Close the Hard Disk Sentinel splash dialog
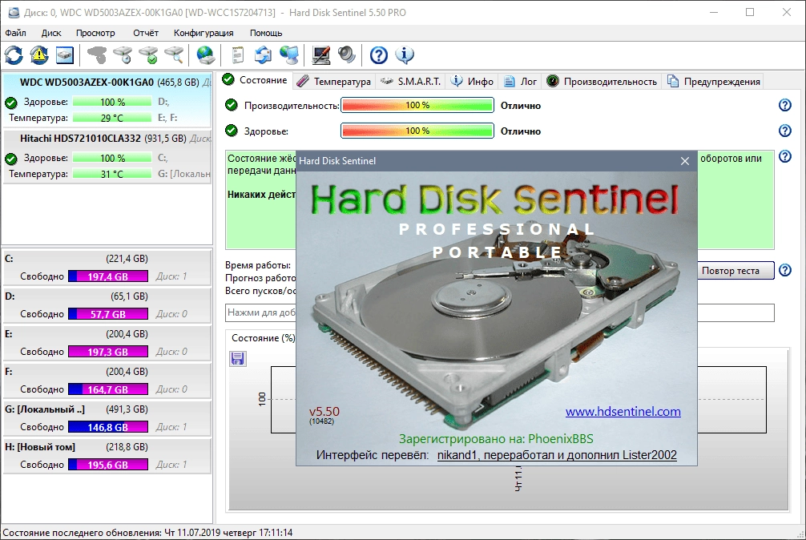The height and width of the screenshot is (540, 806). pyautogui.click(x=685, y=161)
